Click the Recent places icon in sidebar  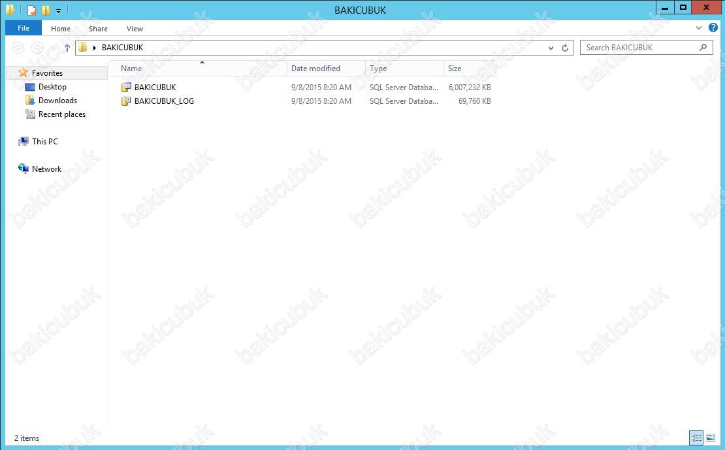30,114
